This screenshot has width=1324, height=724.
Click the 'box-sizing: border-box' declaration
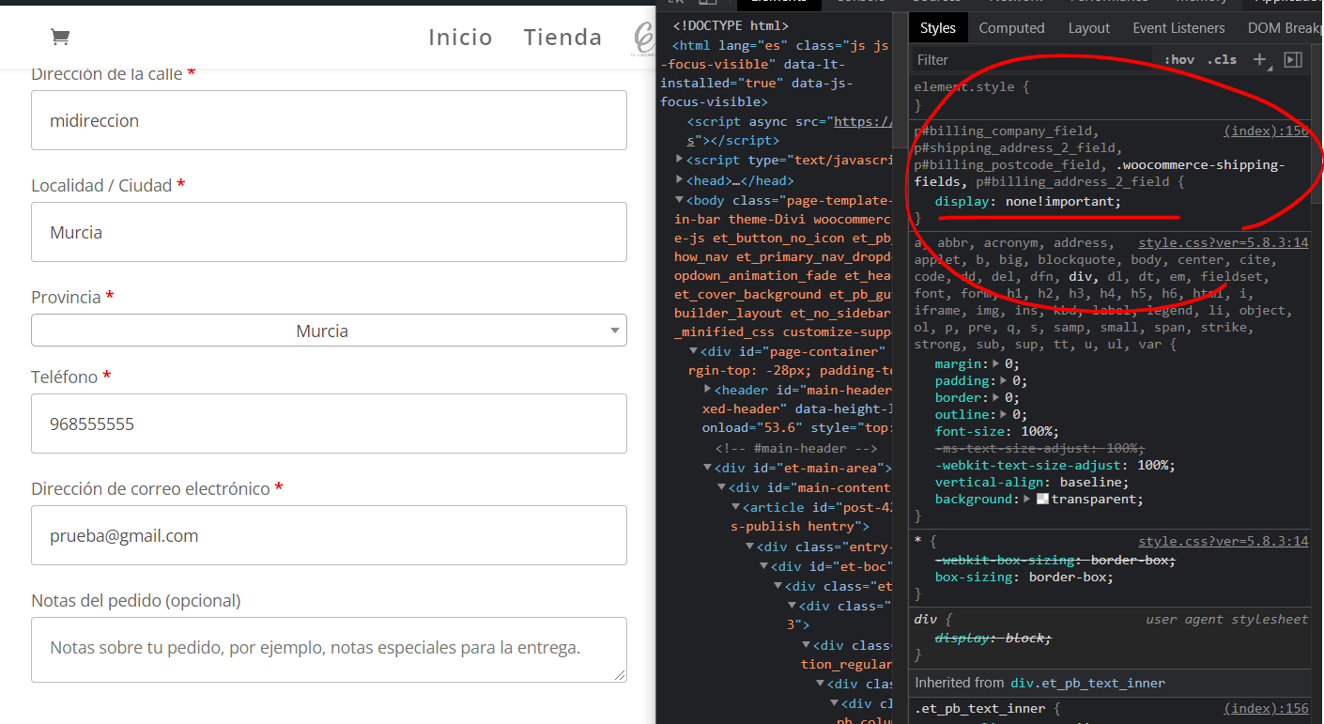point(1024,577)
